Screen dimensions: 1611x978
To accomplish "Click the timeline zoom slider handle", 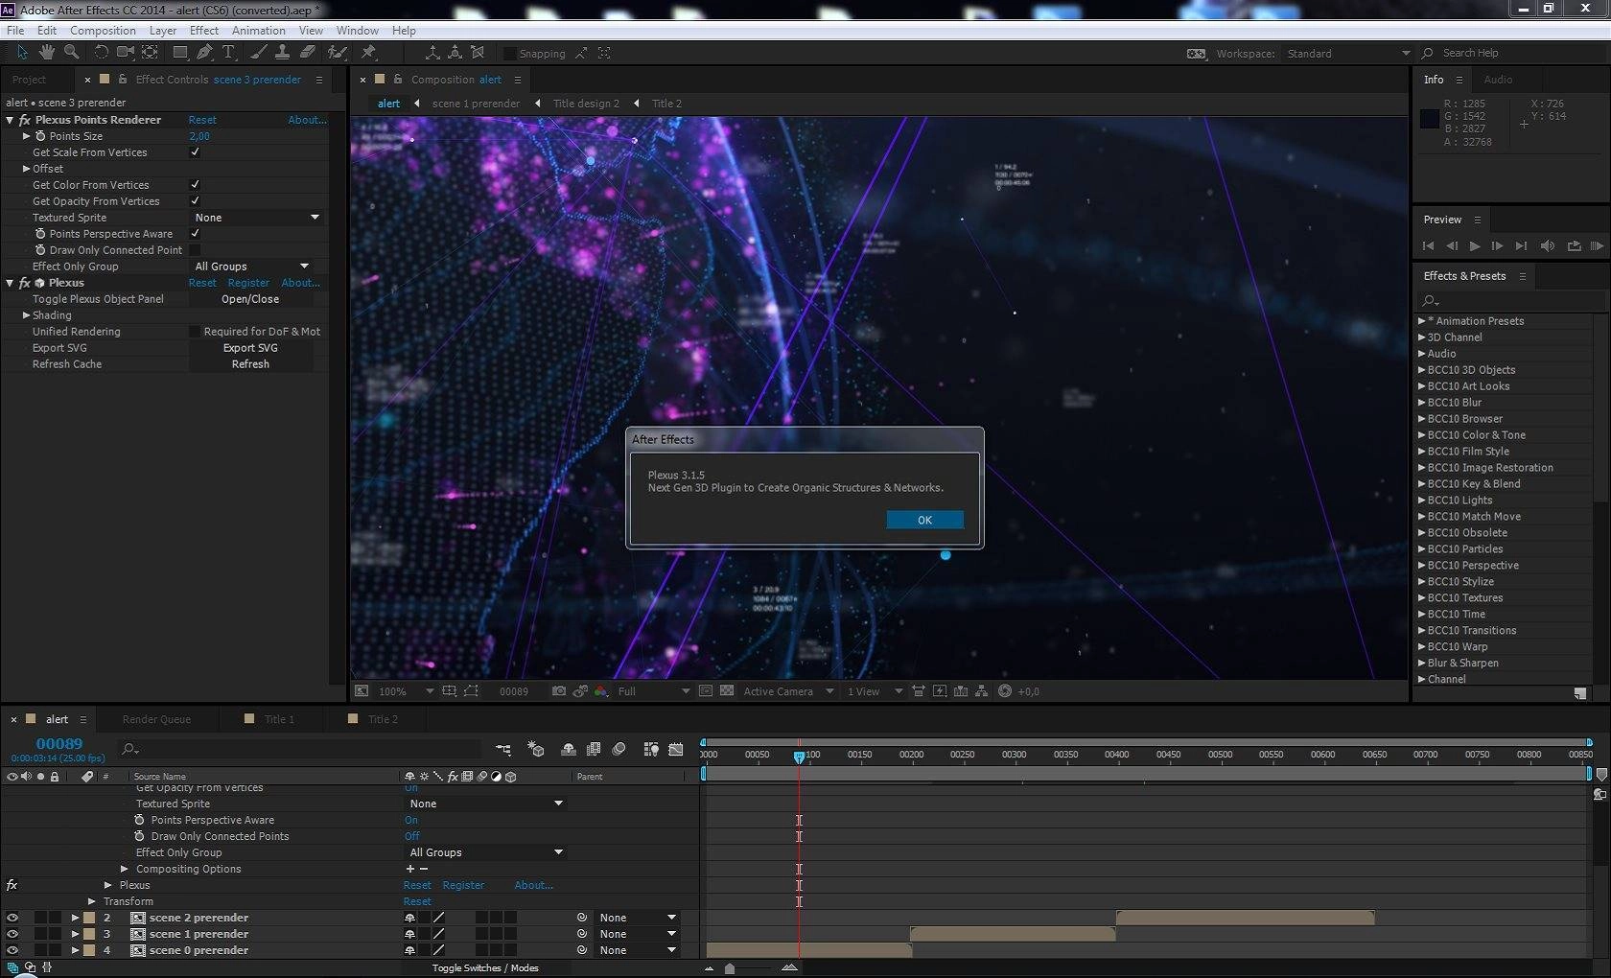I will (x=730, y=968).
